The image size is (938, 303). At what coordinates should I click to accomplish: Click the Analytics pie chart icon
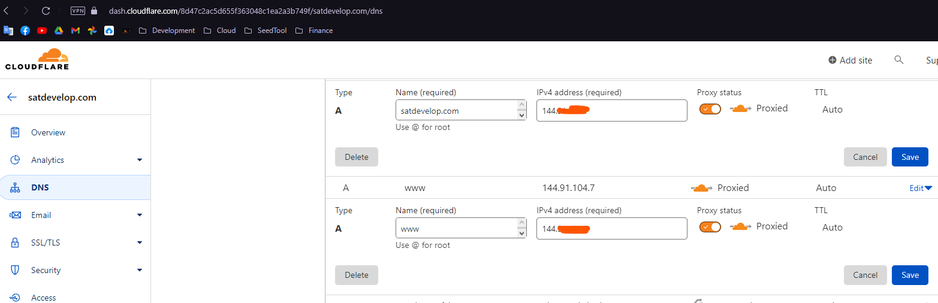16,160
